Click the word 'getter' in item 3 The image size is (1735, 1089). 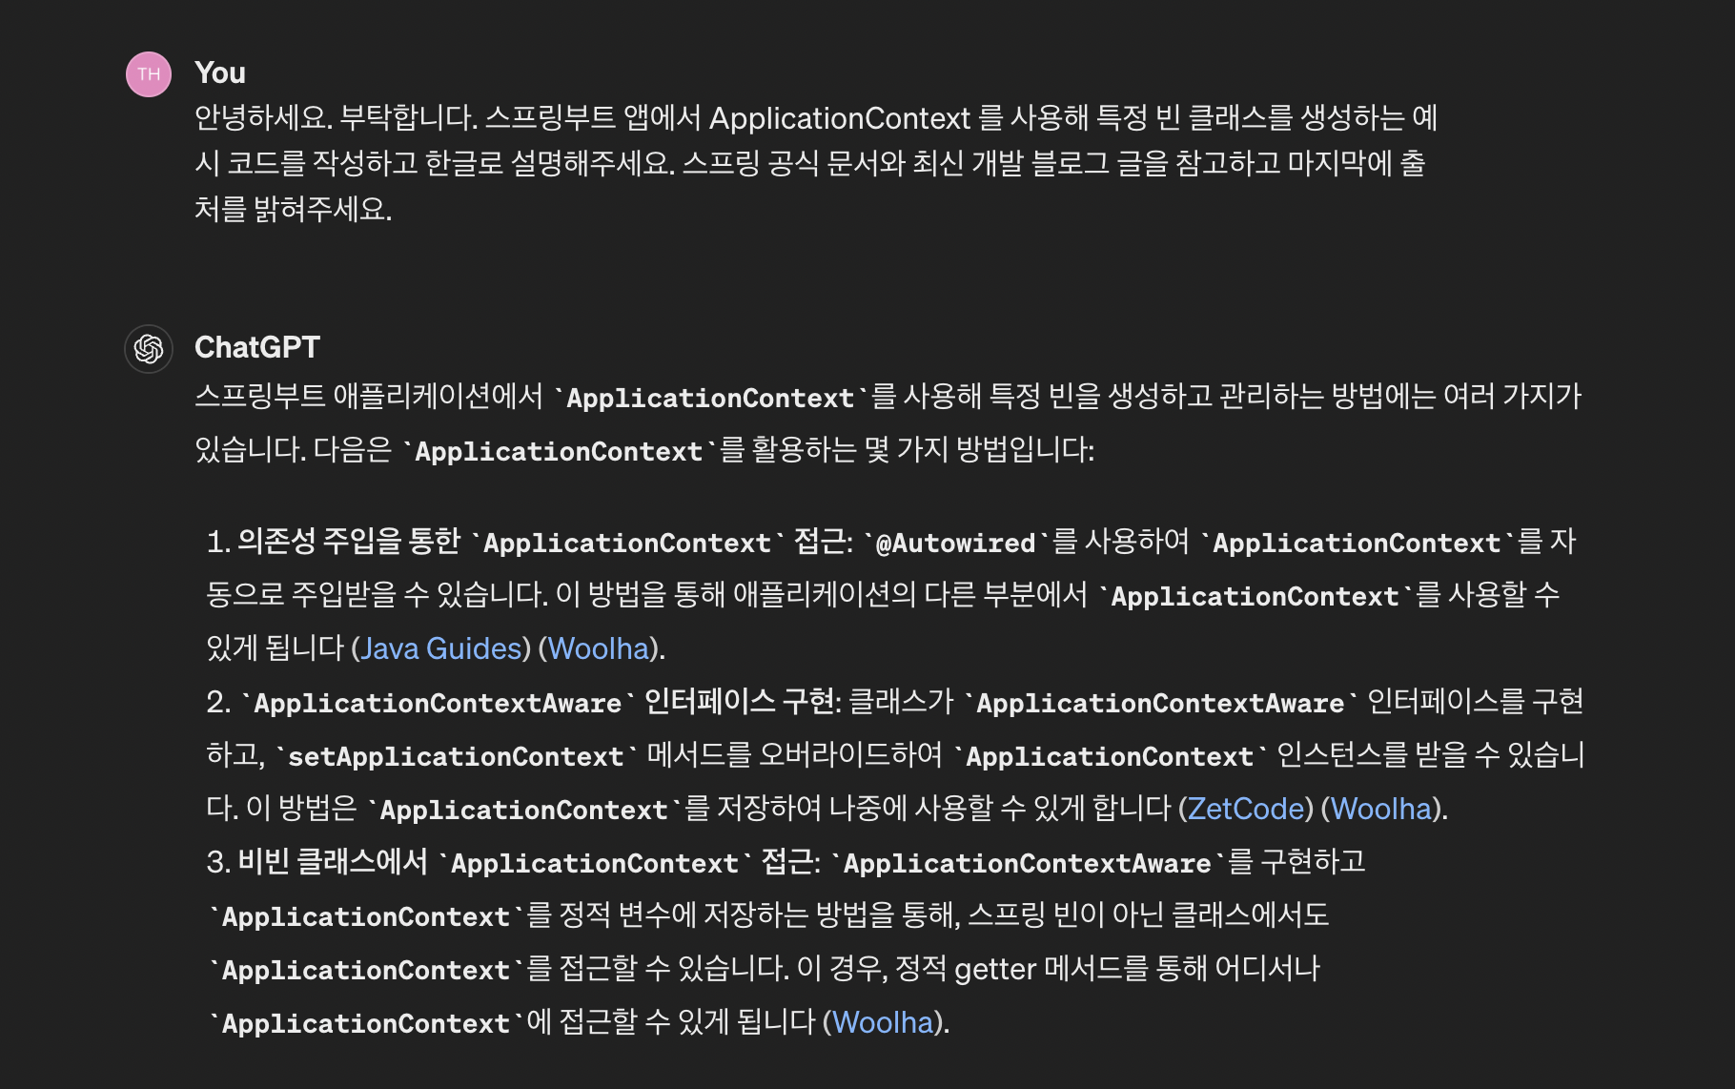(x=995, y=970)
